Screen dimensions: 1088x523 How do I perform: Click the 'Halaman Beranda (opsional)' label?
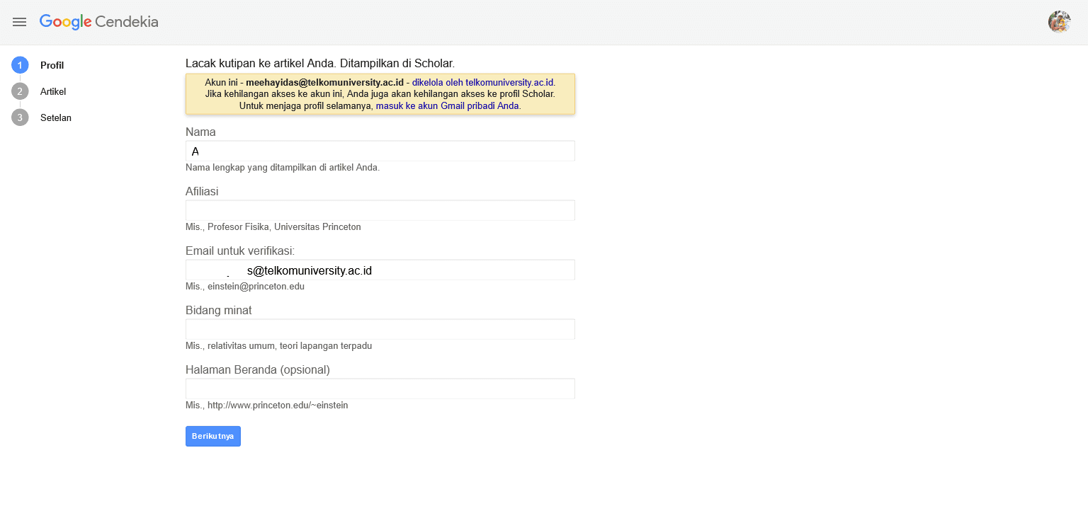tap(258, 369)
